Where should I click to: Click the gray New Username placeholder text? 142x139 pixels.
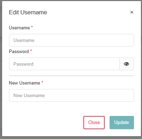pos(29,95)
